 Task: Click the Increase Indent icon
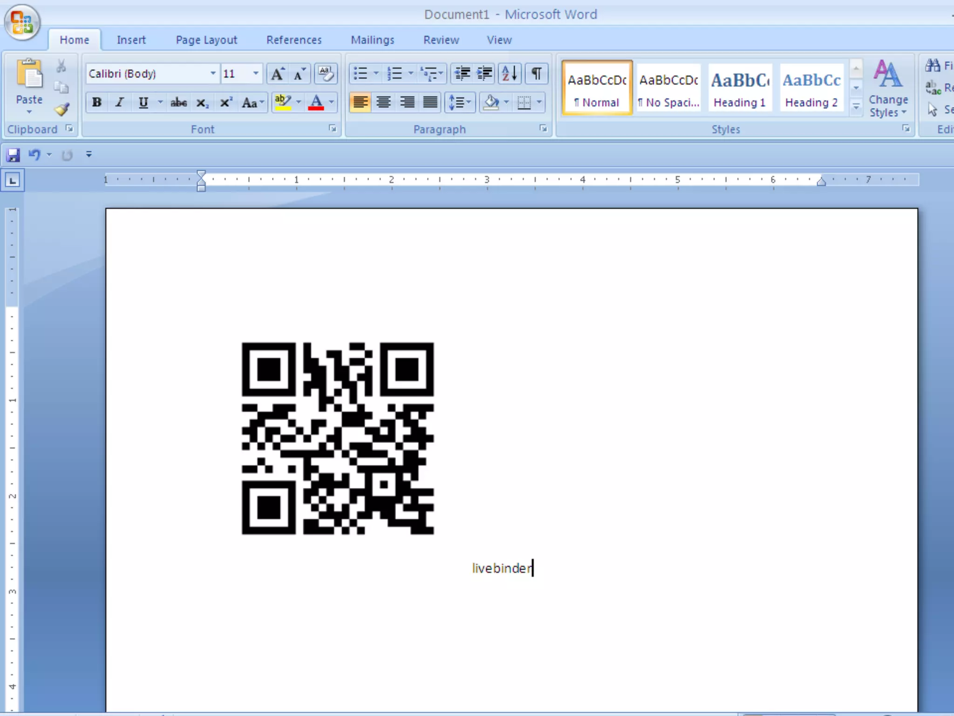coord(485,74)
